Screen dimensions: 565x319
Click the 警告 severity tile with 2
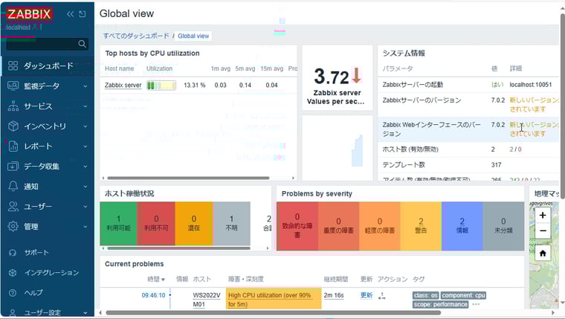(x=421, y=226)
